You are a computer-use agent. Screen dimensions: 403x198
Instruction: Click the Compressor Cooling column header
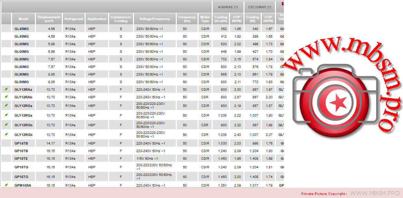(121, 19)
